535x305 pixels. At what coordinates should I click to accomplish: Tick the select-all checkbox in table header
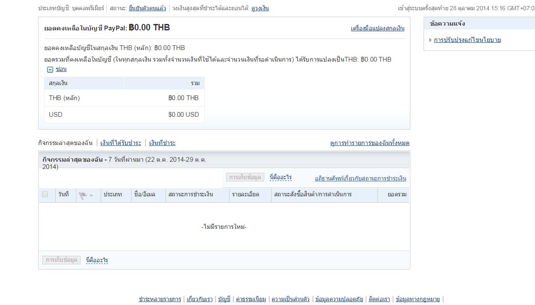coord(45,194)
